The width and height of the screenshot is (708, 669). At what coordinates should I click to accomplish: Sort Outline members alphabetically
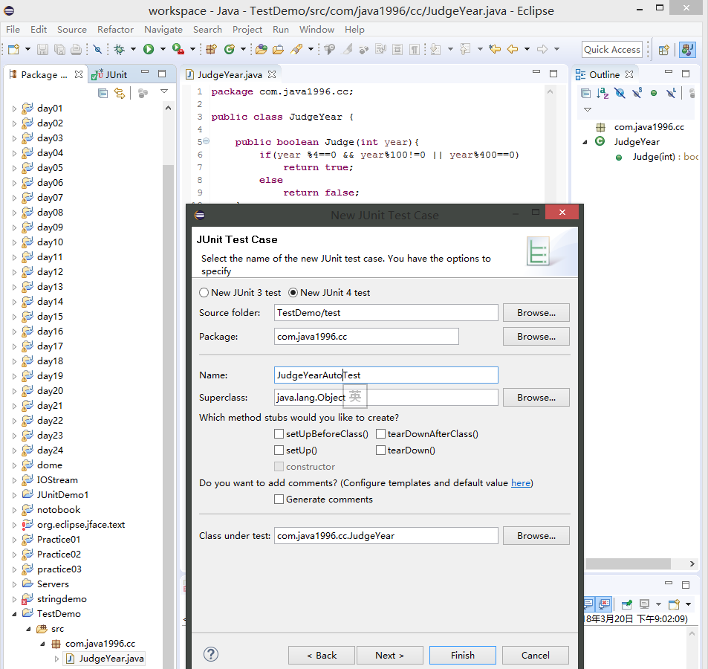click(603, 93)
